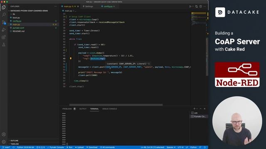Screen dimensions: 266x149
Task: Open the Source Control view
Action: 4,22
